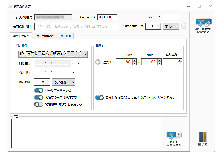Click the color swatch next to なし dropdown
Image resolution: width=222 pixels, height=157 pixels.
pos(184,26)
